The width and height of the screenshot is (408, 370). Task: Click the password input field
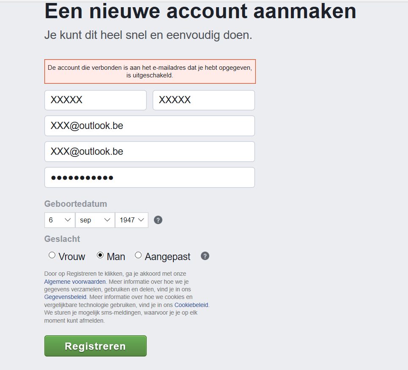[150, 178]
